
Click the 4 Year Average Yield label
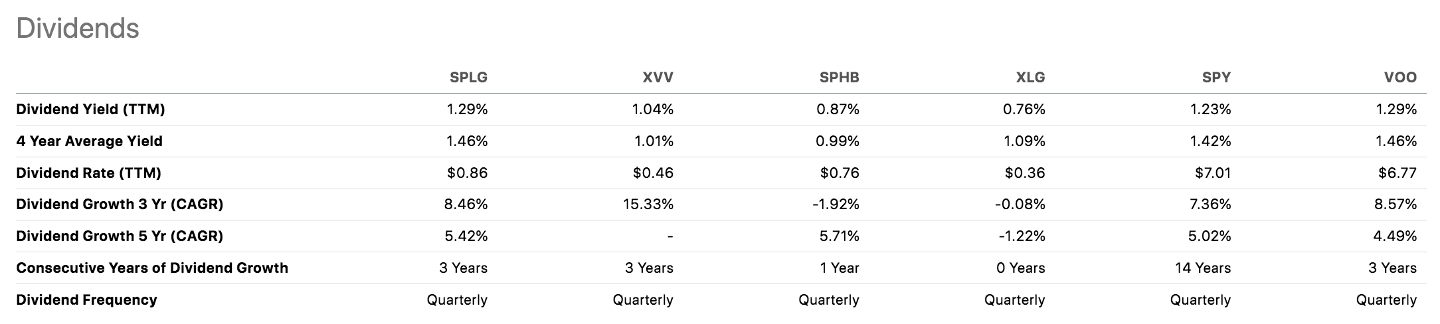tap(89, 141)
